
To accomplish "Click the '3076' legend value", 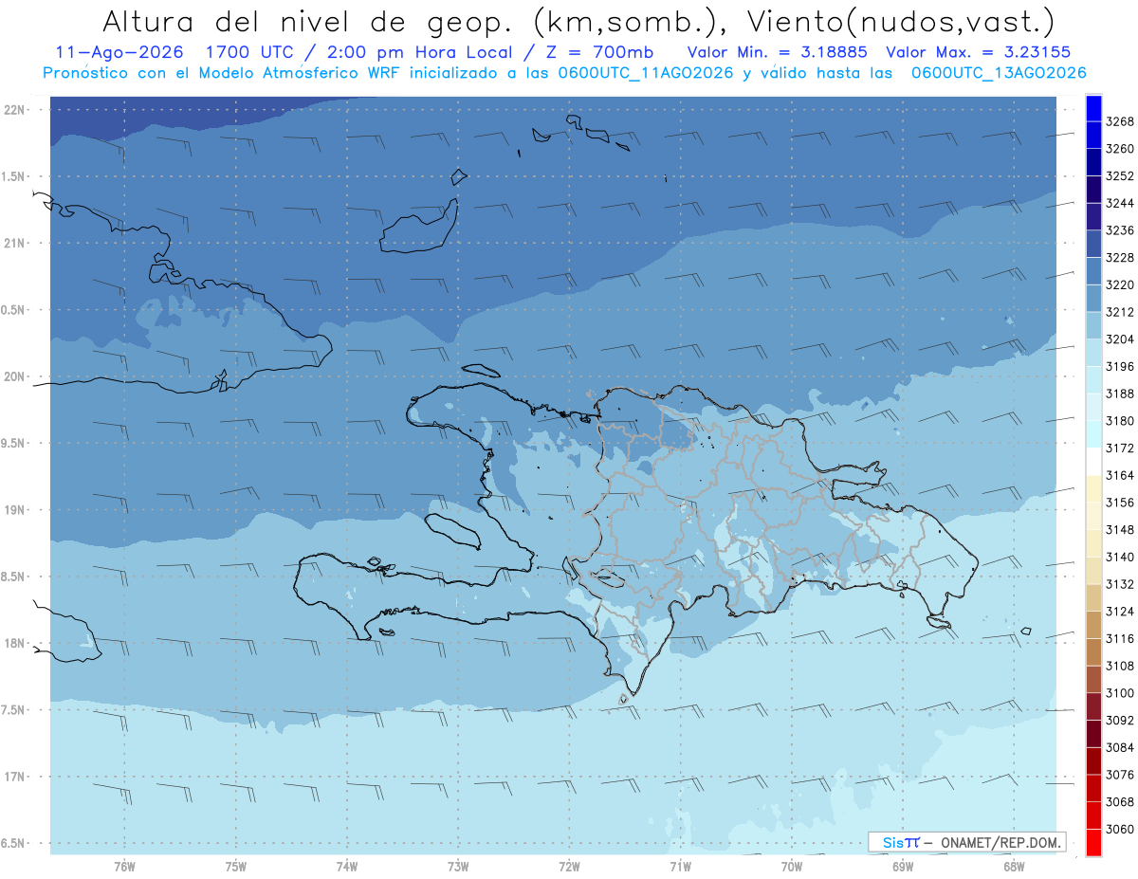I will coord(1120,775).
